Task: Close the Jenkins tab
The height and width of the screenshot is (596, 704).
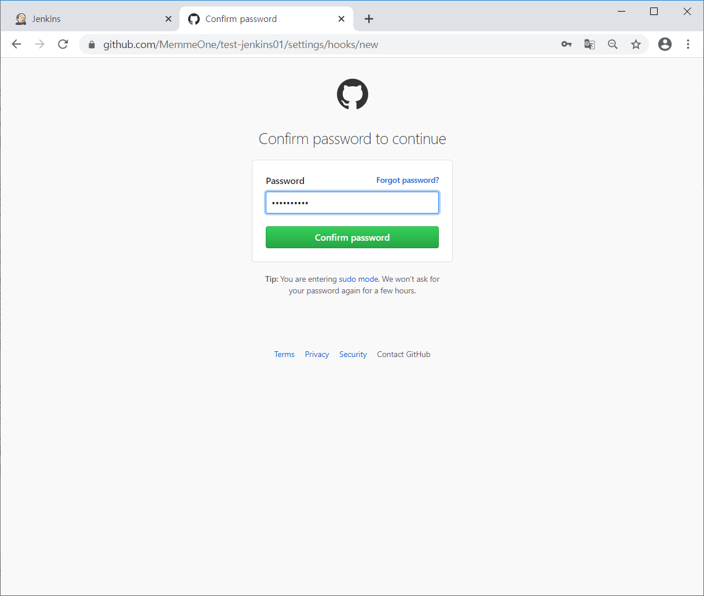Action: pyautogui.click(x=168, y=19)
